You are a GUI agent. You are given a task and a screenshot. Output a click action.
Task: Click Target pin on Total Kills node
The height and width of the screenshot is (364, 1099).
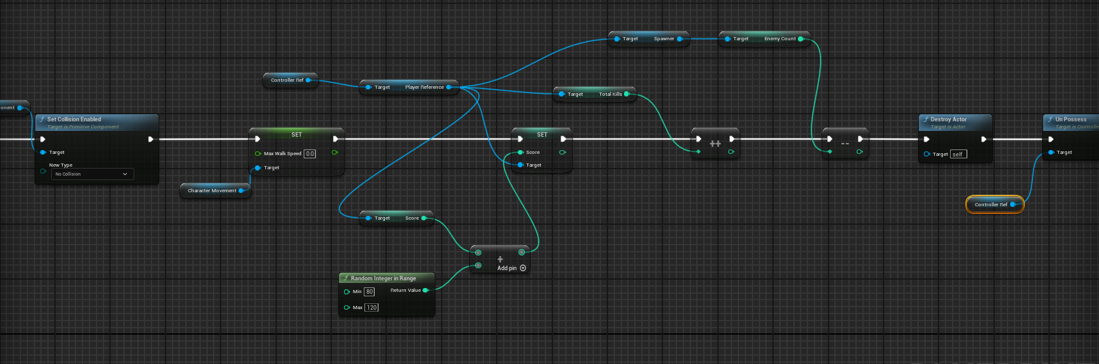[561, 94]
